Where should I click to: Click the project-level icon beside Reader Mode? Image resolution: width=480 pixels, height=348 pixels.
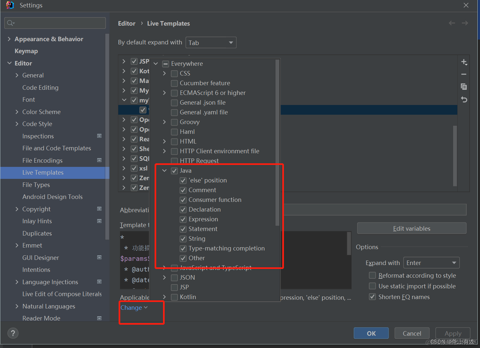[100, 318]
